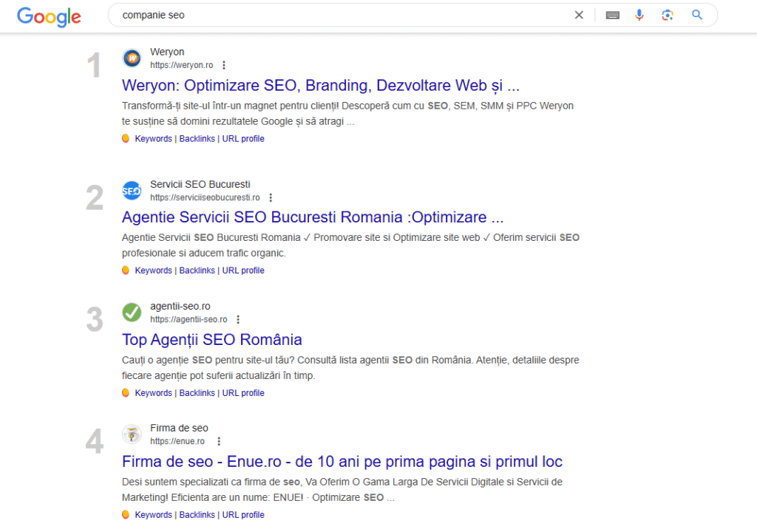This screenshot has width=757, height=532.
Task: Click the Google logo
Action: point(48,17)
